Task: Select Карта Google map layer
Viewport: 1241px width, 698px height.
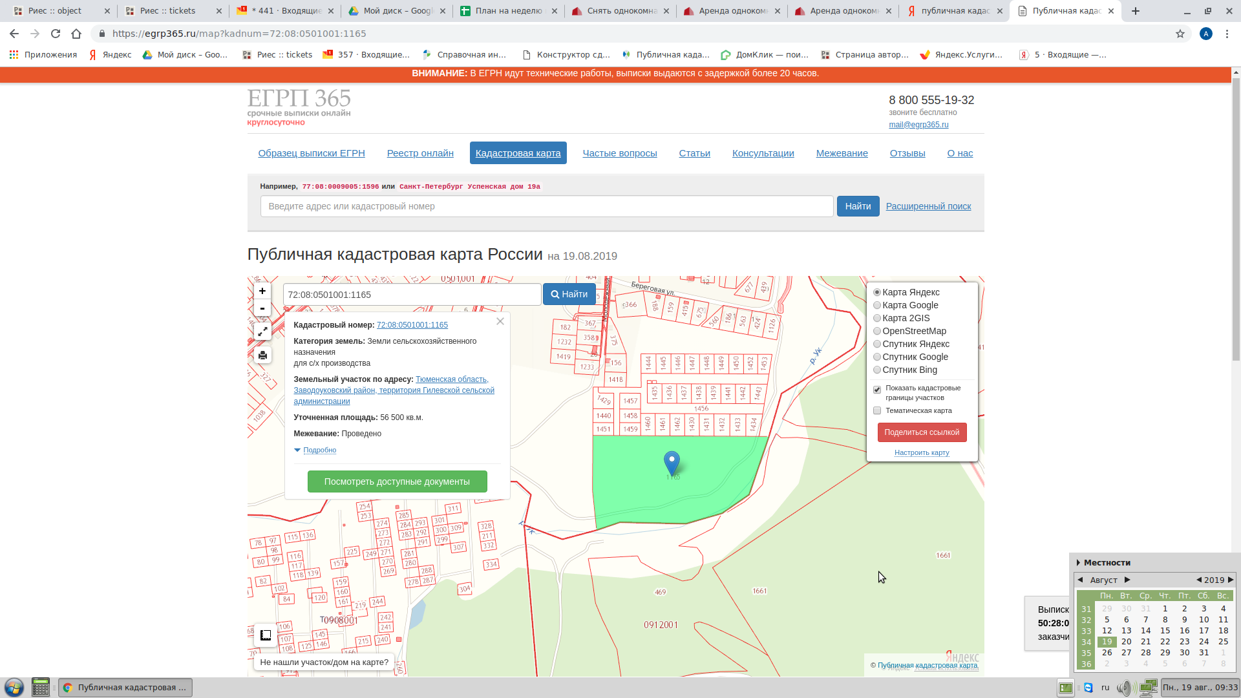Action: tap(877, 305)
